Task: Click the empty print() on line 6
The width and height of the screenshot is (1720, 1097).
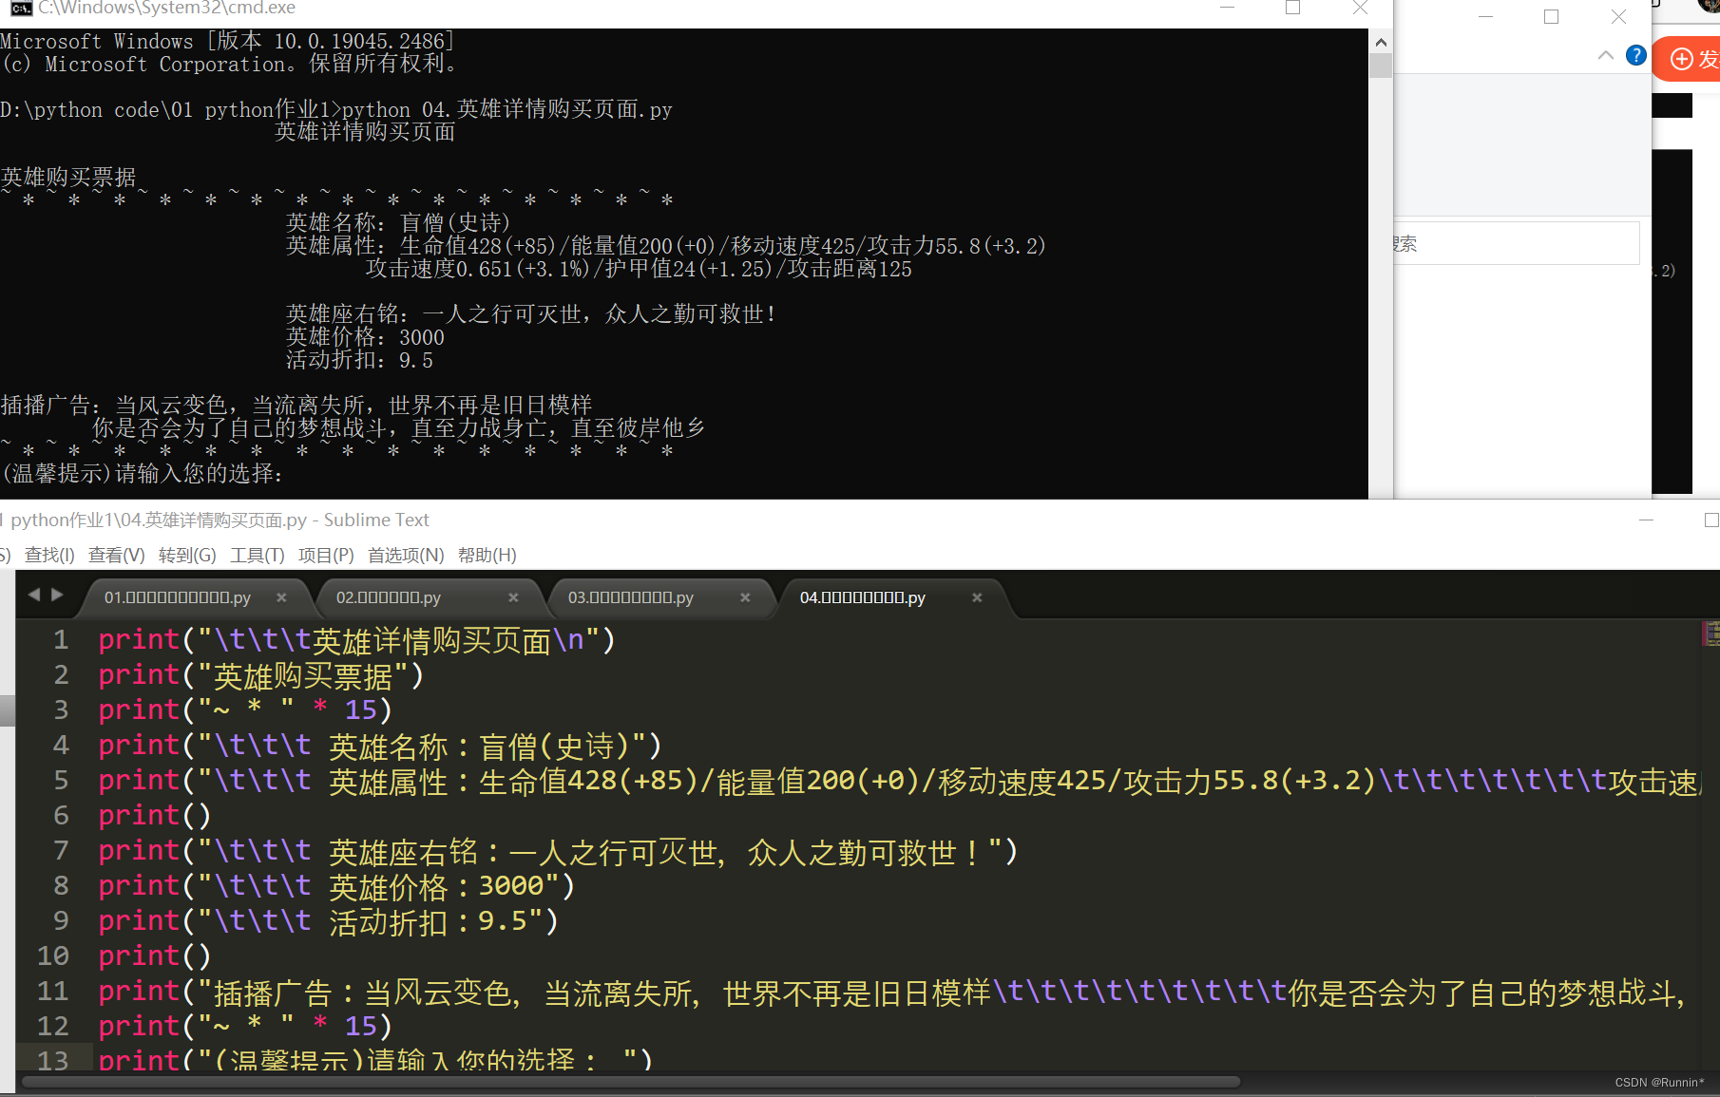Action: (x=155, y=816)
